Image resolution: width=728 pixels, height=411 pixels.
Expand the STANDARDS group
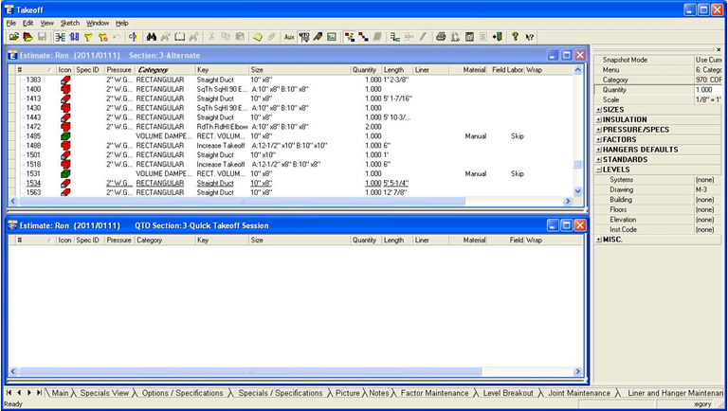598,160
